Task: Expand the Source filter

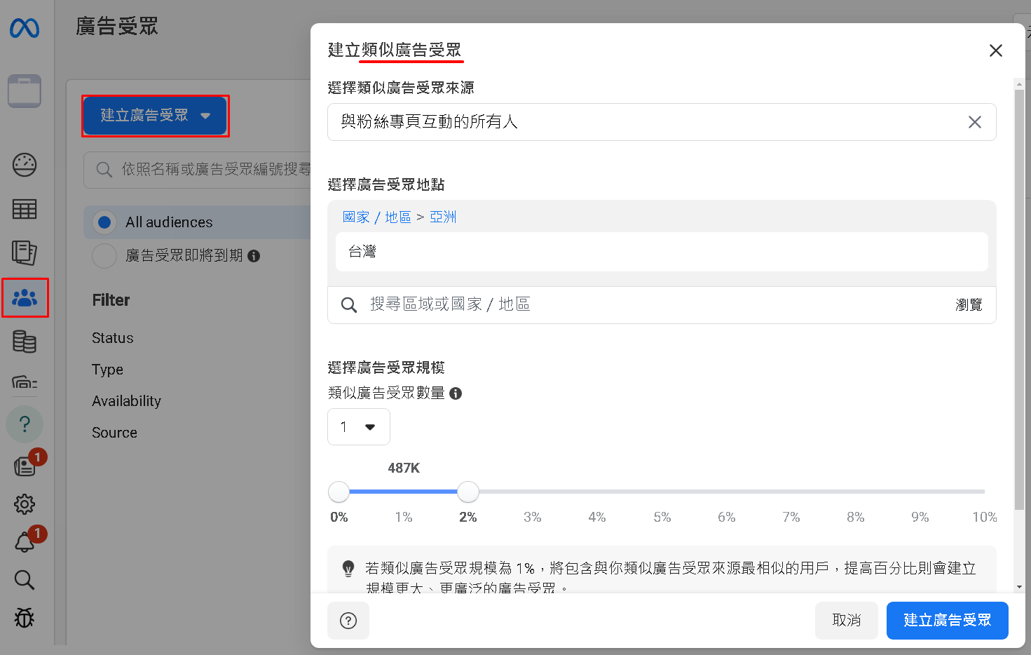Action: (114, 433)
